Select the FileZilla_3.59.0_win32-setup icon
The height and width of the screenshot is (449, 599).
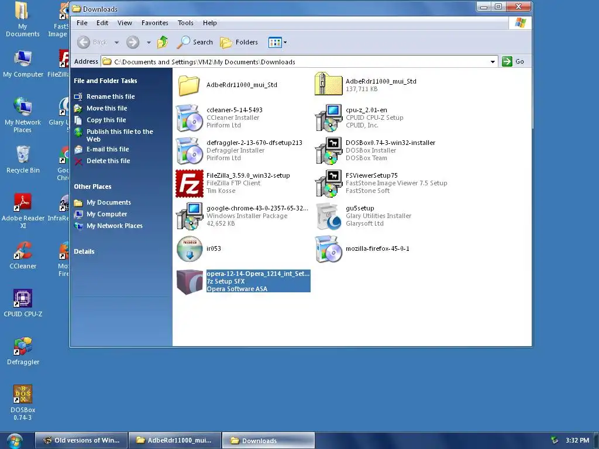[x=190, y=184]
